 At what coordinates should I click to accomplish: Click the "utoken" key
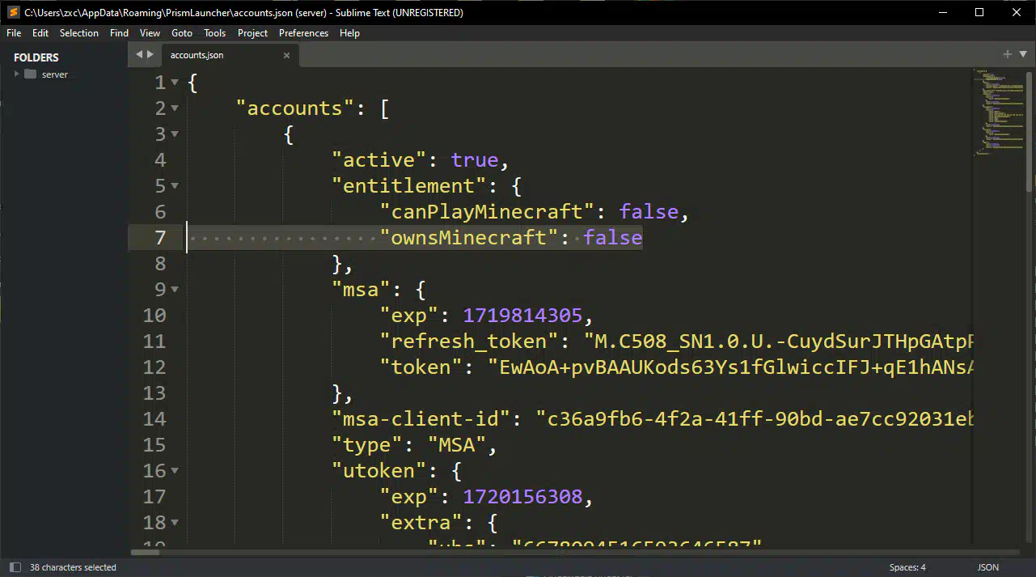click(379, 471)
